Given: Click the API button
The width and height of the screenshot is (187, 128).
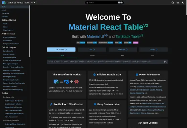Looking at the screenshot, I should 92,50.
